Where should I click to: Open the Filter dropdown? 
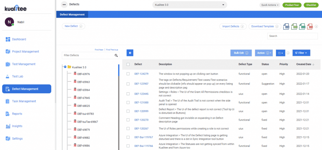[301, 53]
